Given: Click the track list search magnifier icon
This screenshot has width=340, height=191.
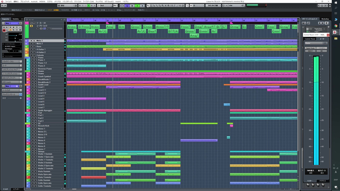Looking at the screenshot, I should [x=64, y=20].
